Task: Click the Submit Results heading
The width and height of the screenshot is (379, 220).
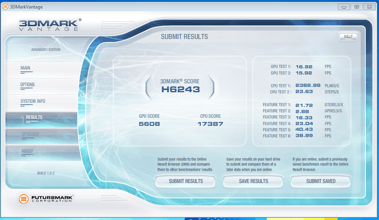Action: 184,37
